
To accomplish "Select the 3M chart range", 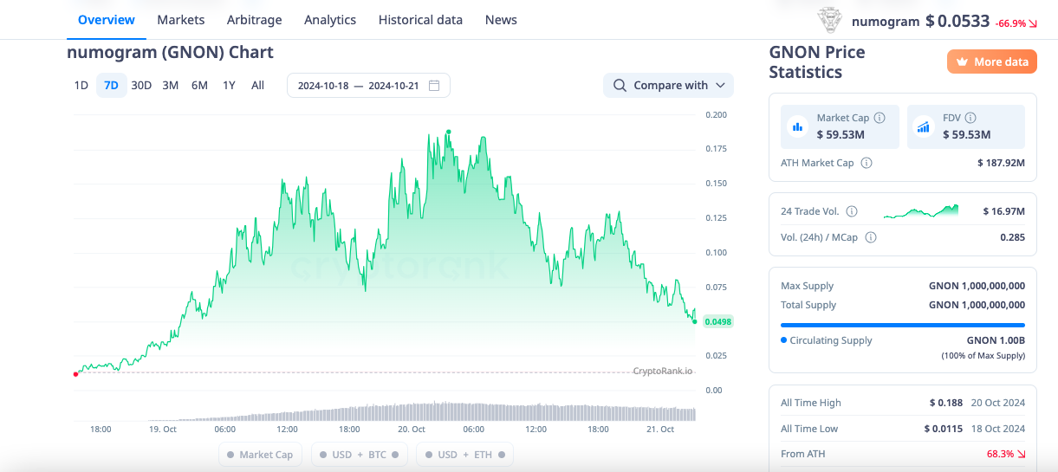I will pos(171,85).
